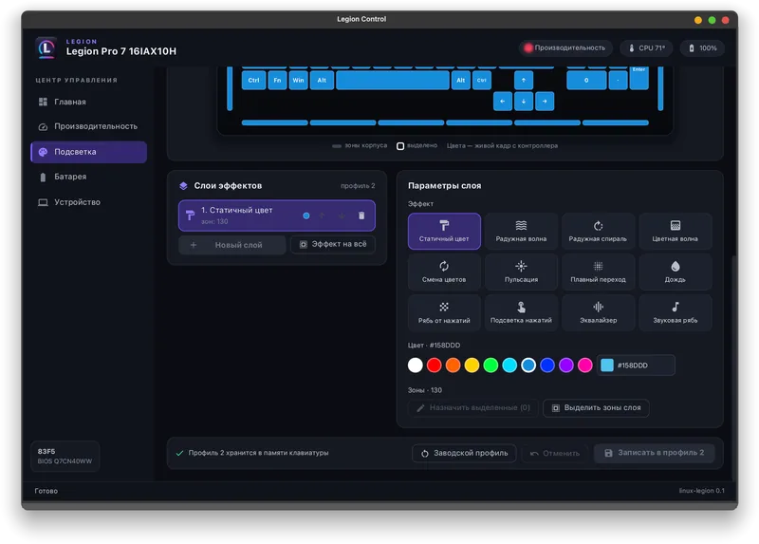
Task: Click the Отменить button
Action: point(555,454)
